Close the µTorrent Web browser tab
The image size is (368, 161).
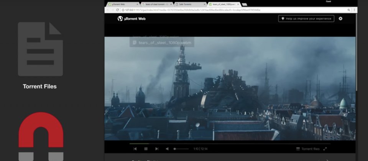137,4
